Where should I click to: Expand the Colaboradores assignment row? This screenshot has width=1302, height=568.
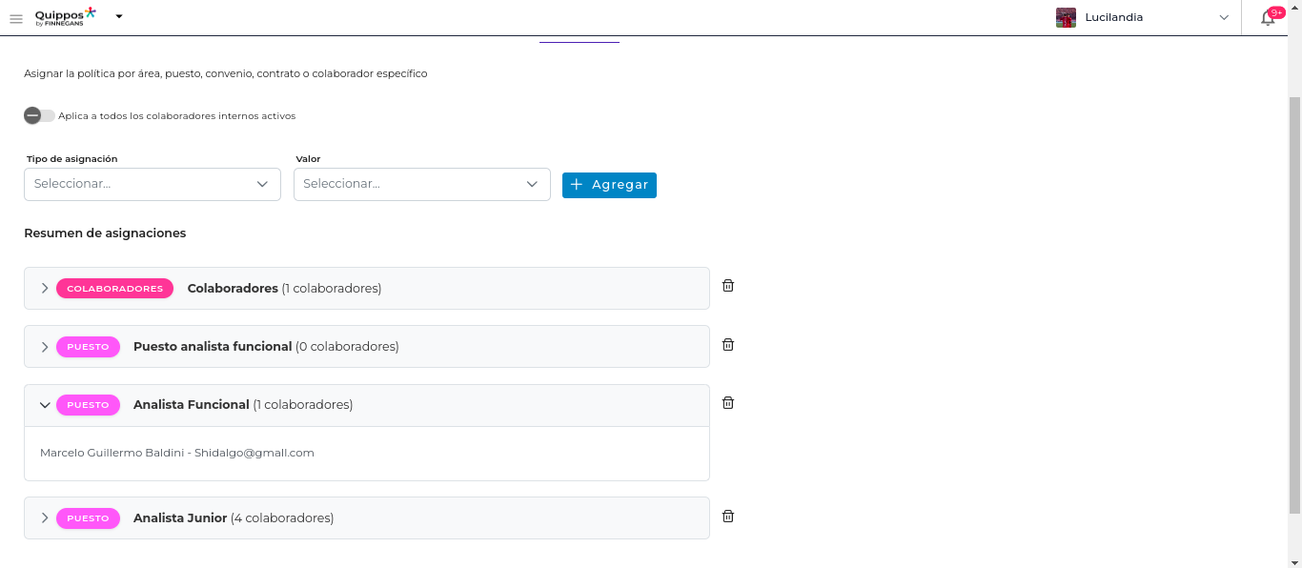point(45,288)
